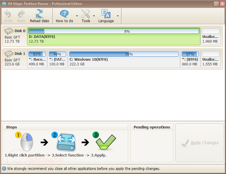Click the Language translate icon

pos(106,14)
